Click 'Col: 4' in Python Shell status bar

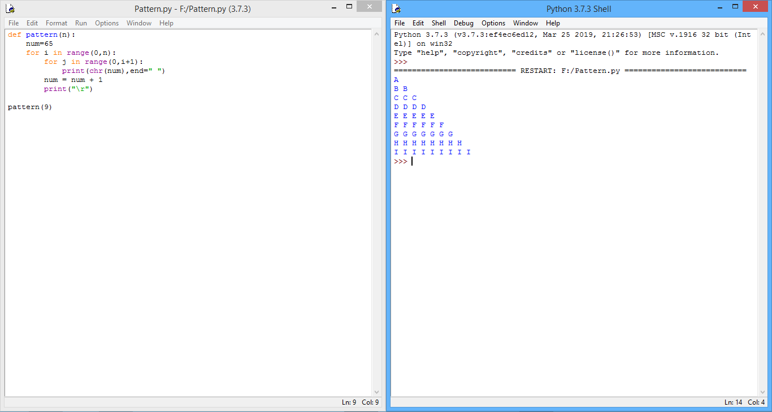(x=756, y=402)
